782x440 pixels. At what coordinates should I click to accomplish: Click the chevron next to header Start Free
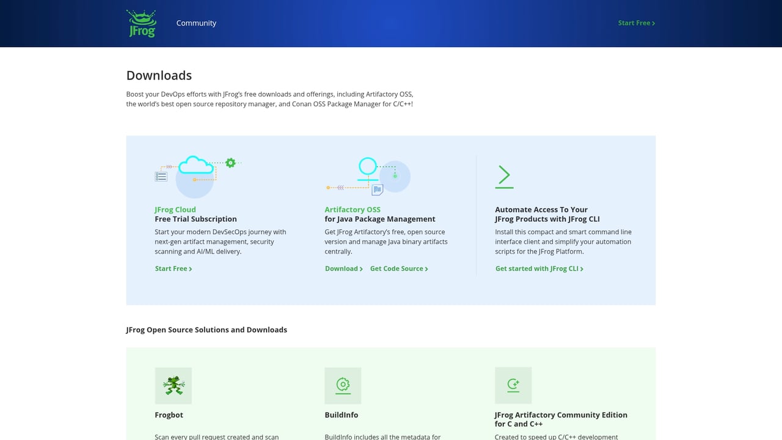(x=654, y=23)
